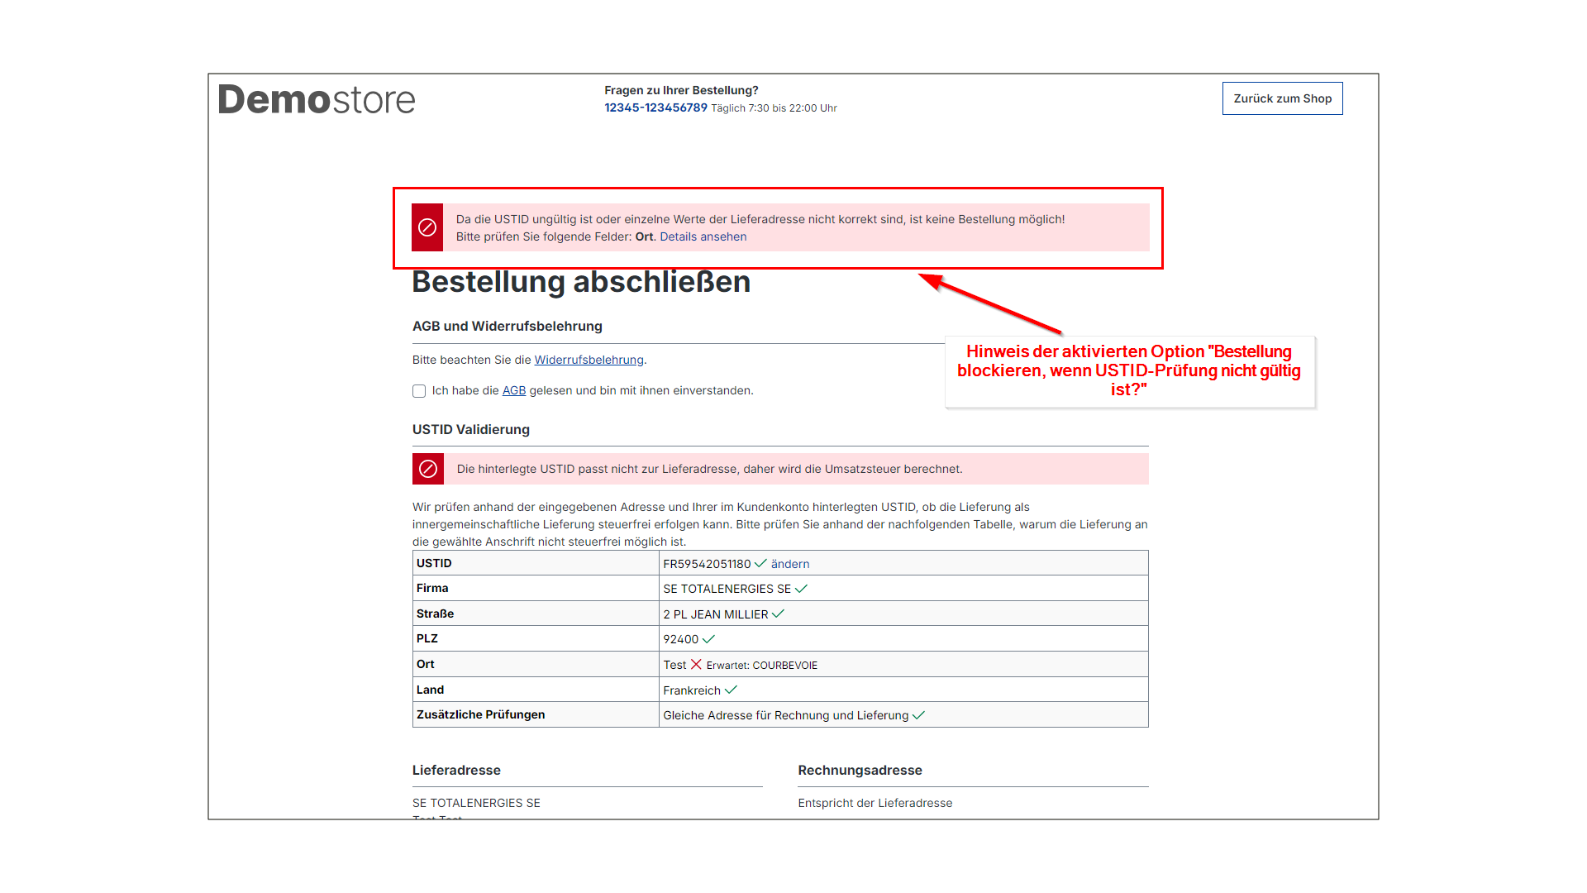Tick the AGB acceptance checkbox

[419, 391]
